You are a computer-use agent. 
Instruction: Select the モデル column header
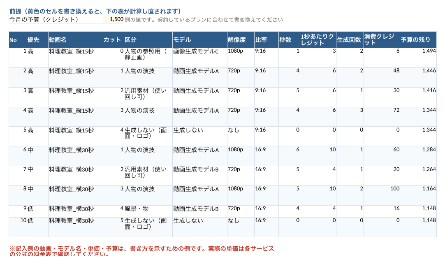(x=200, y=40)
